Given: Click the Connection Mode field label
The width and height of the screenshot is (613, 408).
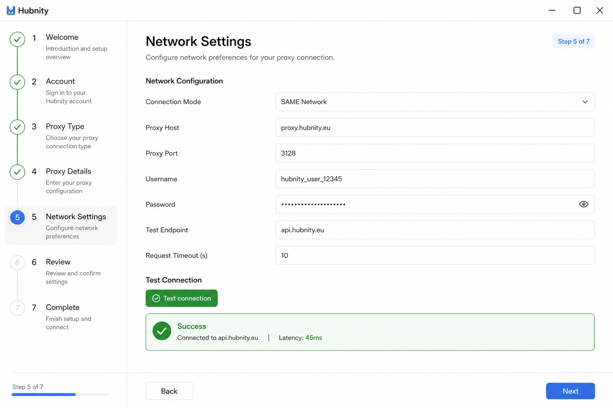Looking at the screenshot, I should 173,102.
